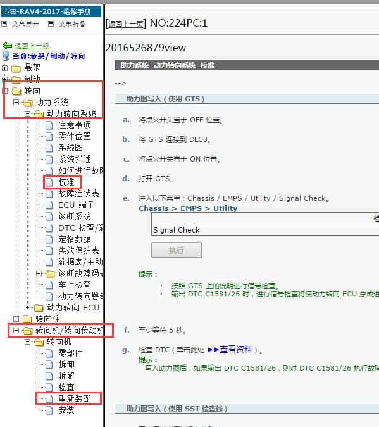Collapse the 转向 folder node
This screenshot has height=427, width=379.
(x=4, y=91)
